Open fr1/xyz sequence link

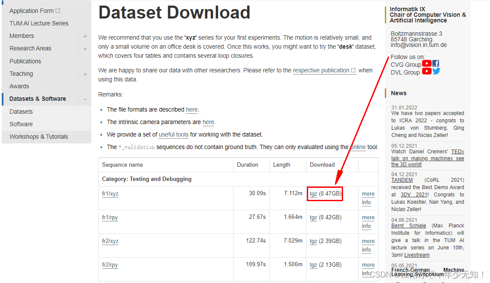[x=110, y=194]
